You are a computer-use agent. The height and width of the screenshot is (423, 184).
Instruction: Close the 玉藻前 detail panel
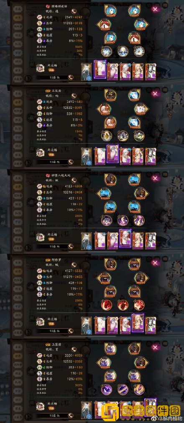pyautogui.click(x=155, y=347)
